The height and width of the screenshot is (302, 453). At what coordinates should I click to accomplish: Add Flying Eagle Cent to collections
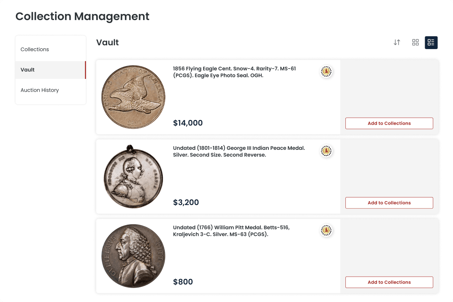click(x=389, y=123)
